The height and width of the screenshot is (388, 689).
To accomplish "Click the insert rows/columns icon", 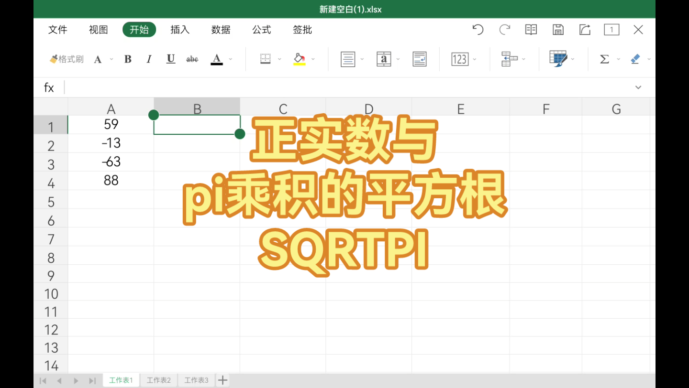I will pos(510,59).
